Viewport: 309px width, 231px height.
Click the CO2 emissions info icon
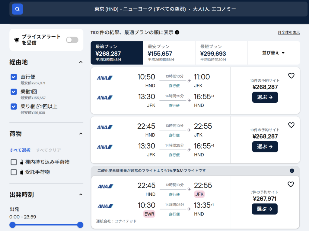[x=292, y=171]
